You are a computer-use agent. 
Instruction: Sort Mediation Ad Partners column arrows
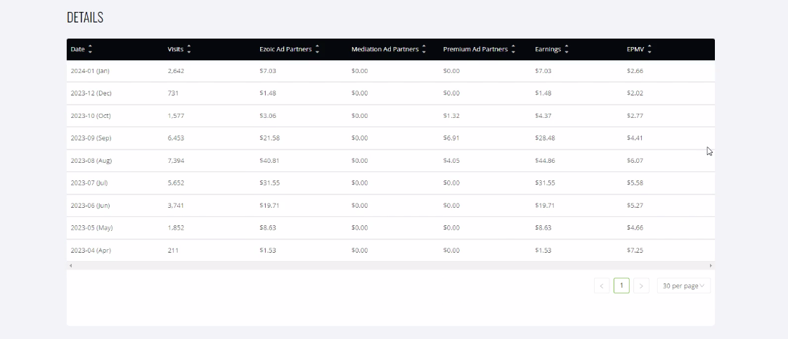424,49
